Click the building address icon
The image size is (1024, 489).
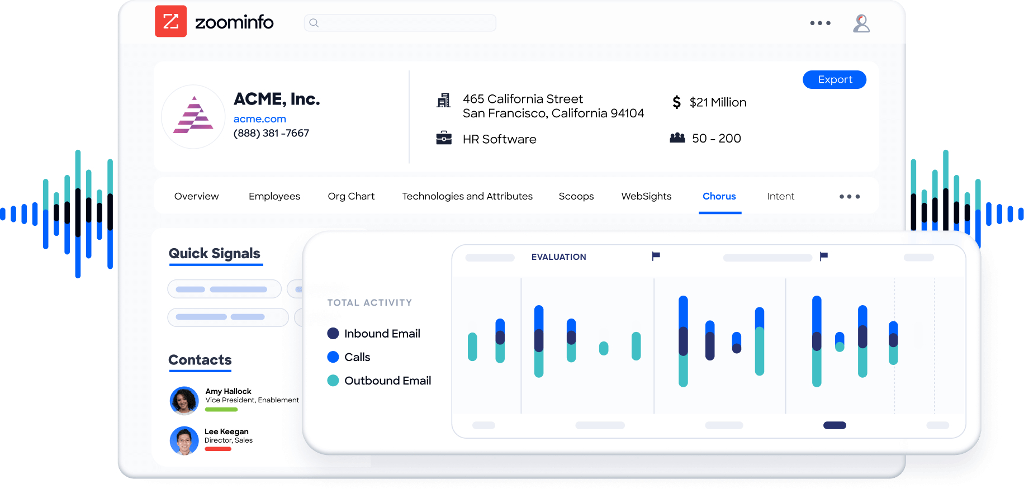pos(443,101)
